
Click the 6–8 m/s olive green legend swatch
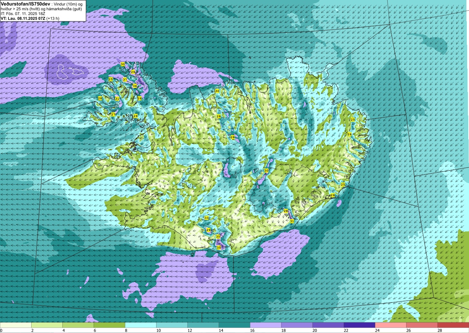click(x=109, y=325)
